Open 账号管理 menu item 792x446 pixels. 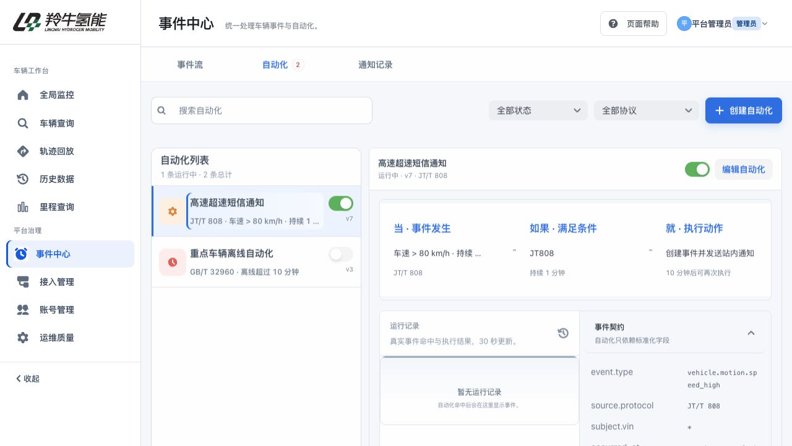point(70,310)
